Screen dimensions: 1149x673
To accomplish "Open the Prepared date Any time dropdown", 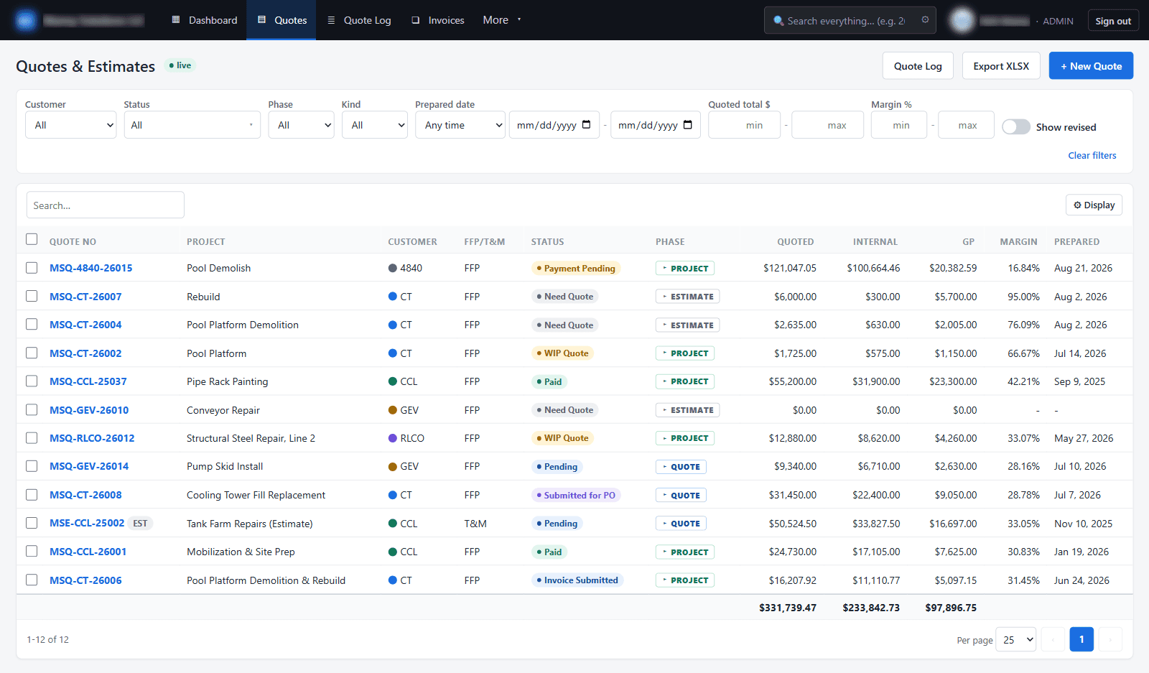I will click(x=460, y=125).
